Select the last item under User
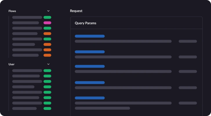This screenshot has width=211, height=116. click(24, 108)
